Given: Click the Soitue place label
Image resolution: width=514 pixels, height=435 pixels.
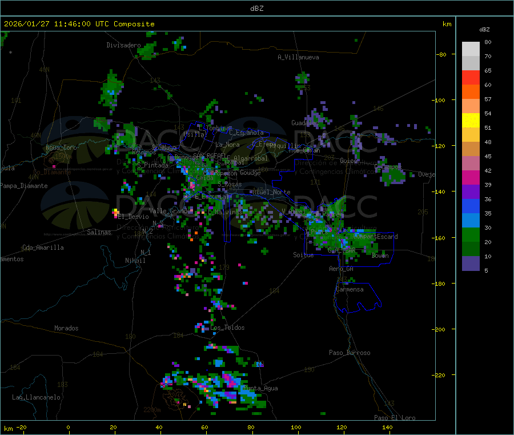Looking at the screenshot, I should [303, 255].
